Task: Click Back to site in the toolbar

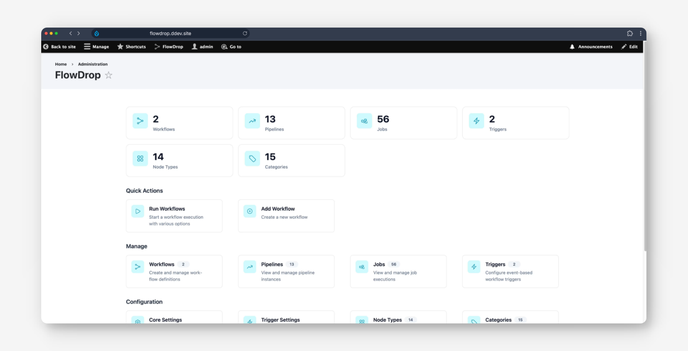Action: pyautogui.click(x=59, y=47)
